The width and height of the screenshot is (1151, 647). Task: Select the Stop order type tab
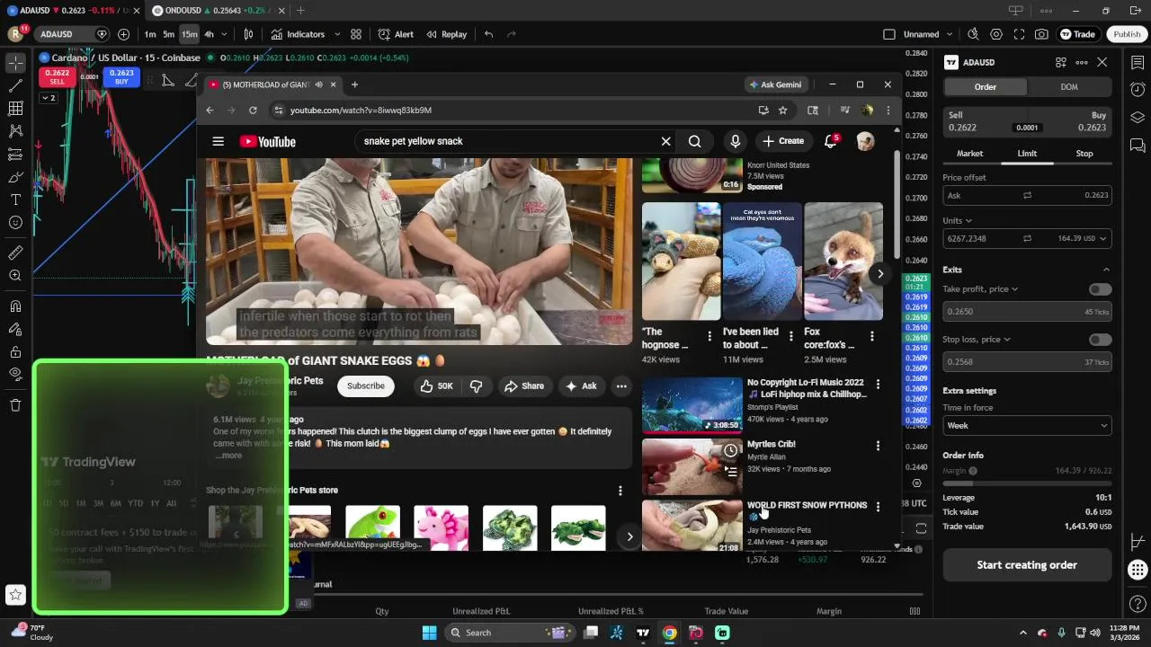(1084, 154)
